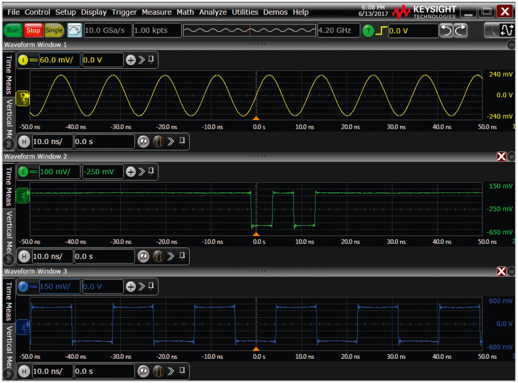518x383 pixels.
Task: Pin the channel 1 toolbar
Action: point(151,59)
